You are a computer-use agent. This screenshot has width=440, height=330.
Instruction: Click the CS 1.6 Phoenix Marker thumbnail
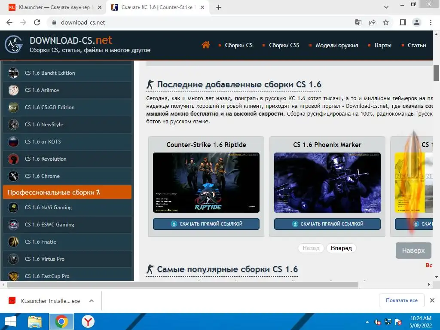tap(327, 182)
